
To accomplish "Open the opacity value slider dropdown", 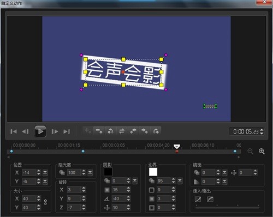I will tap(90, 172).
